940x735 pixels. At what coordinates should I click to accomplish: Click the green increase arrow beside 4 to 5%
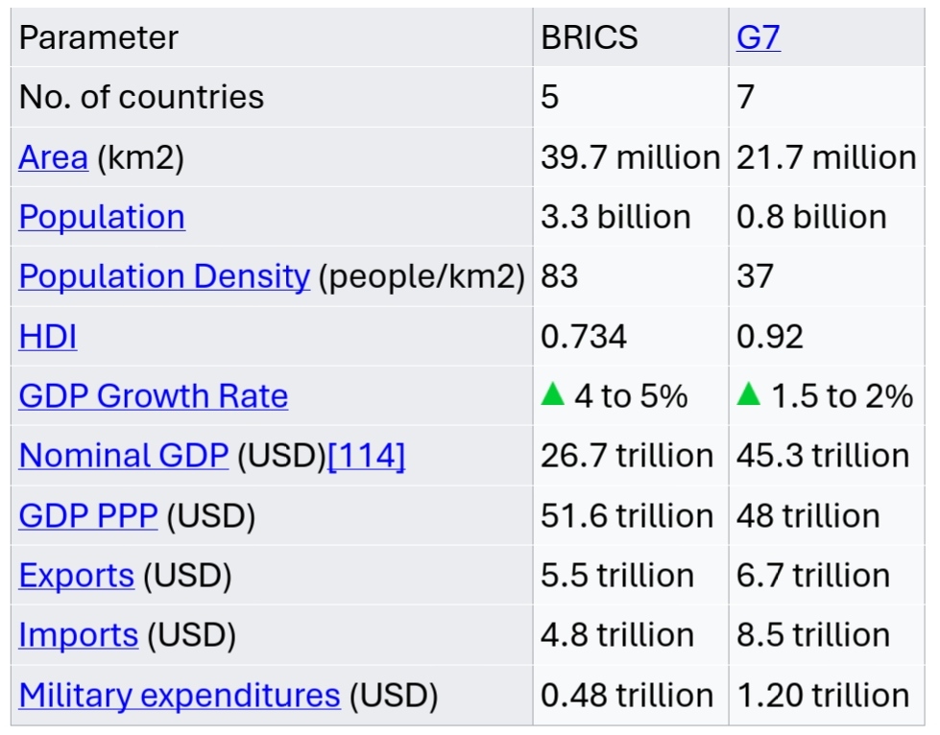[552, 394]
